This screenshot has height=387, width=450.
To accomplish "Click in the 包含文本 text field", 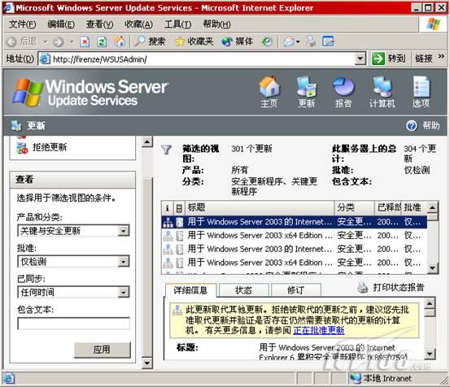I will pos(74,324).
